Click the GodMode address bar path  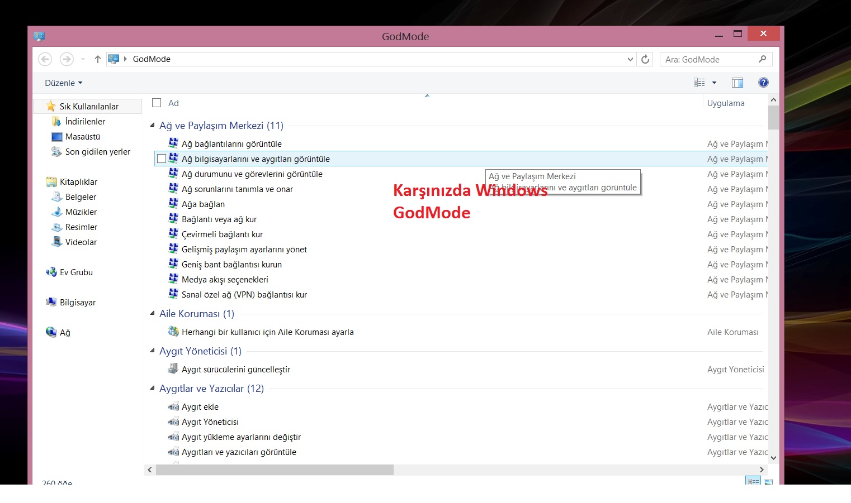pyautogui.click(x=152, y=59)
